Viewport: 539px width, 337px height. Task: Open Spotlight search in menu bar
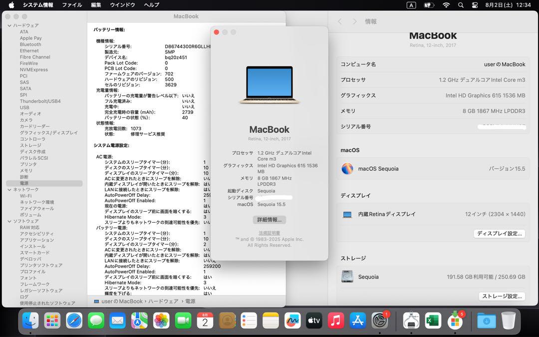click(x=461, y=5)
